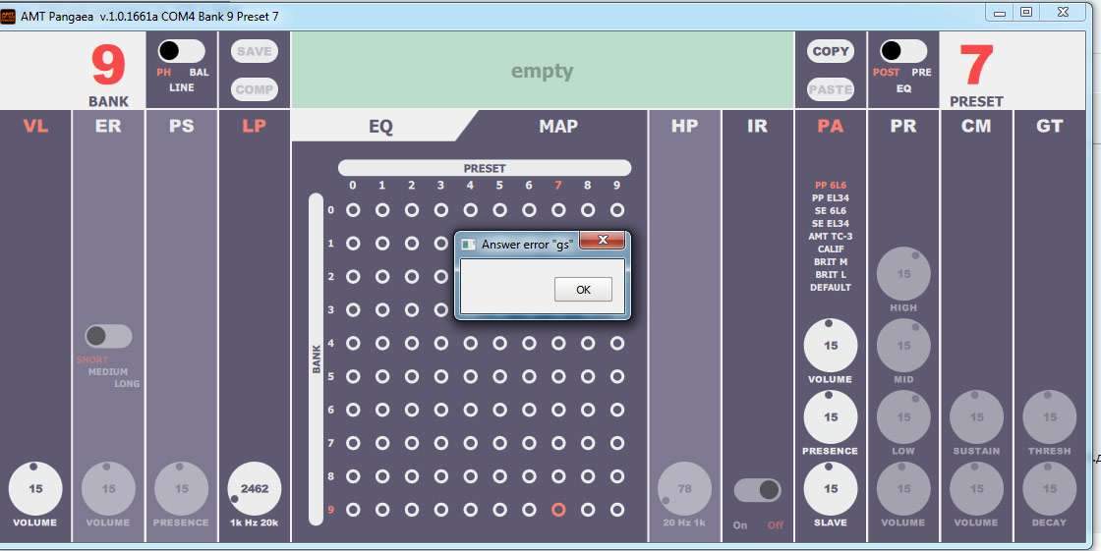
Task: Click the VL VOLUME knob
Action: [x=35, y=488]
